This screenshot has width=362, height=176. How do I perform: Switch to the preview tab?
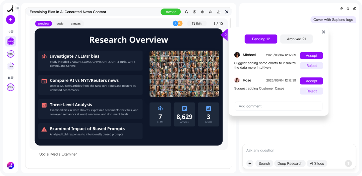[x=44, y=23]
